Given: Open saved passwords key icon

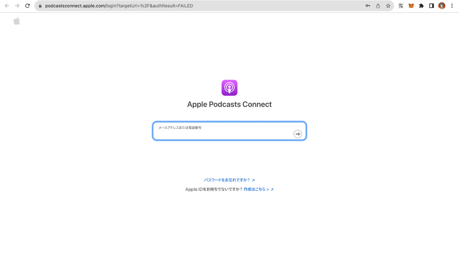Looking at the screenshot, I should (x=368, y=6).
